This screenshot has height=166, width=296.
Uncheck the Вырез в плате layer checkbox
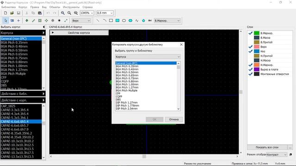[251, 69]
